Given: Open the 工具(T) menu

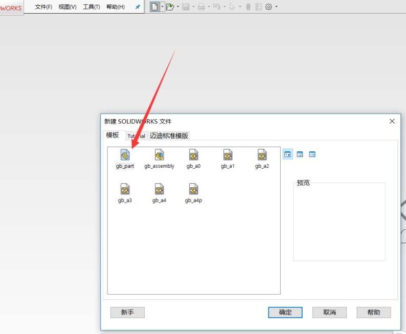Looking at the screenshot, I should tap(92, 7).
